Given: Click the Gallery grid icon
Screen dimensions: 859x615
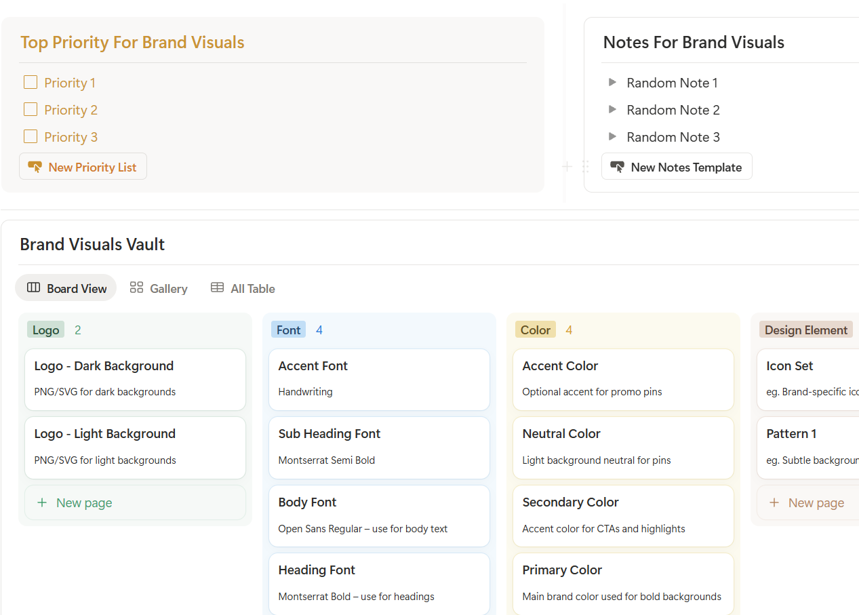Looking at the screenshot, I should (x=136, y=287).
